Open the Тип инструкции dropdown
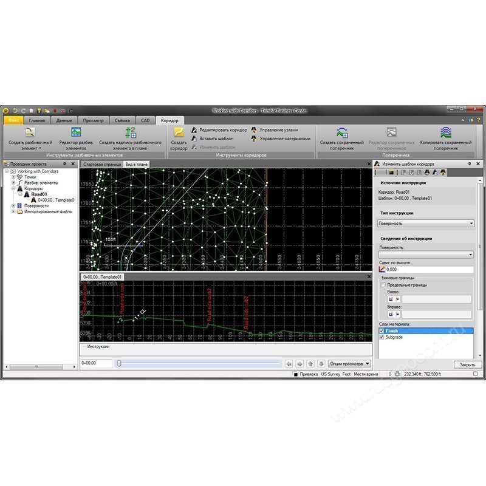 [x=471, y=223]
